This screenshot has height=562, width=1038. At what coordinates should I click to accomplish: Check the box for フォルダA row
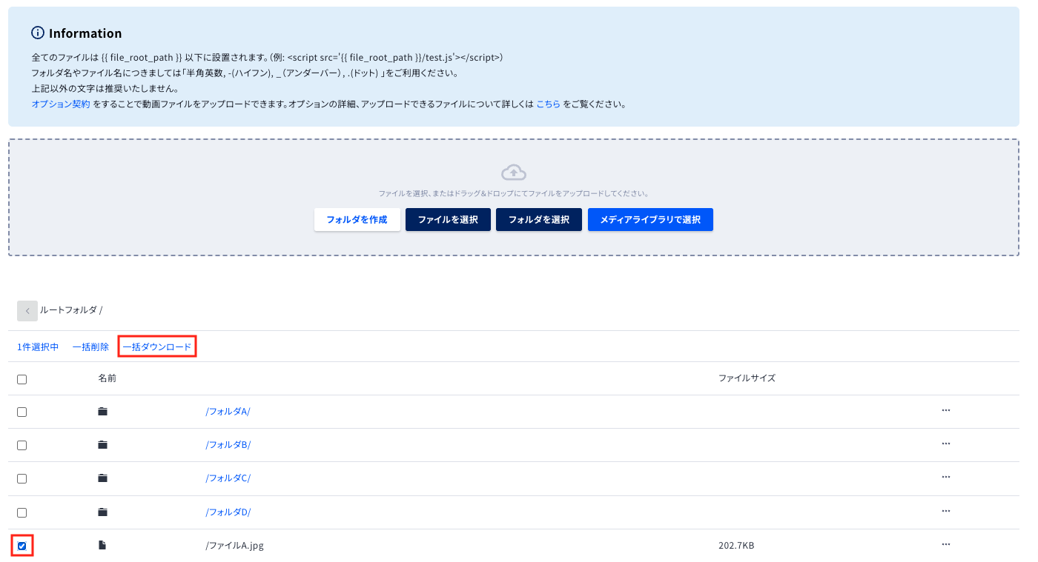[x=22, y=412]
